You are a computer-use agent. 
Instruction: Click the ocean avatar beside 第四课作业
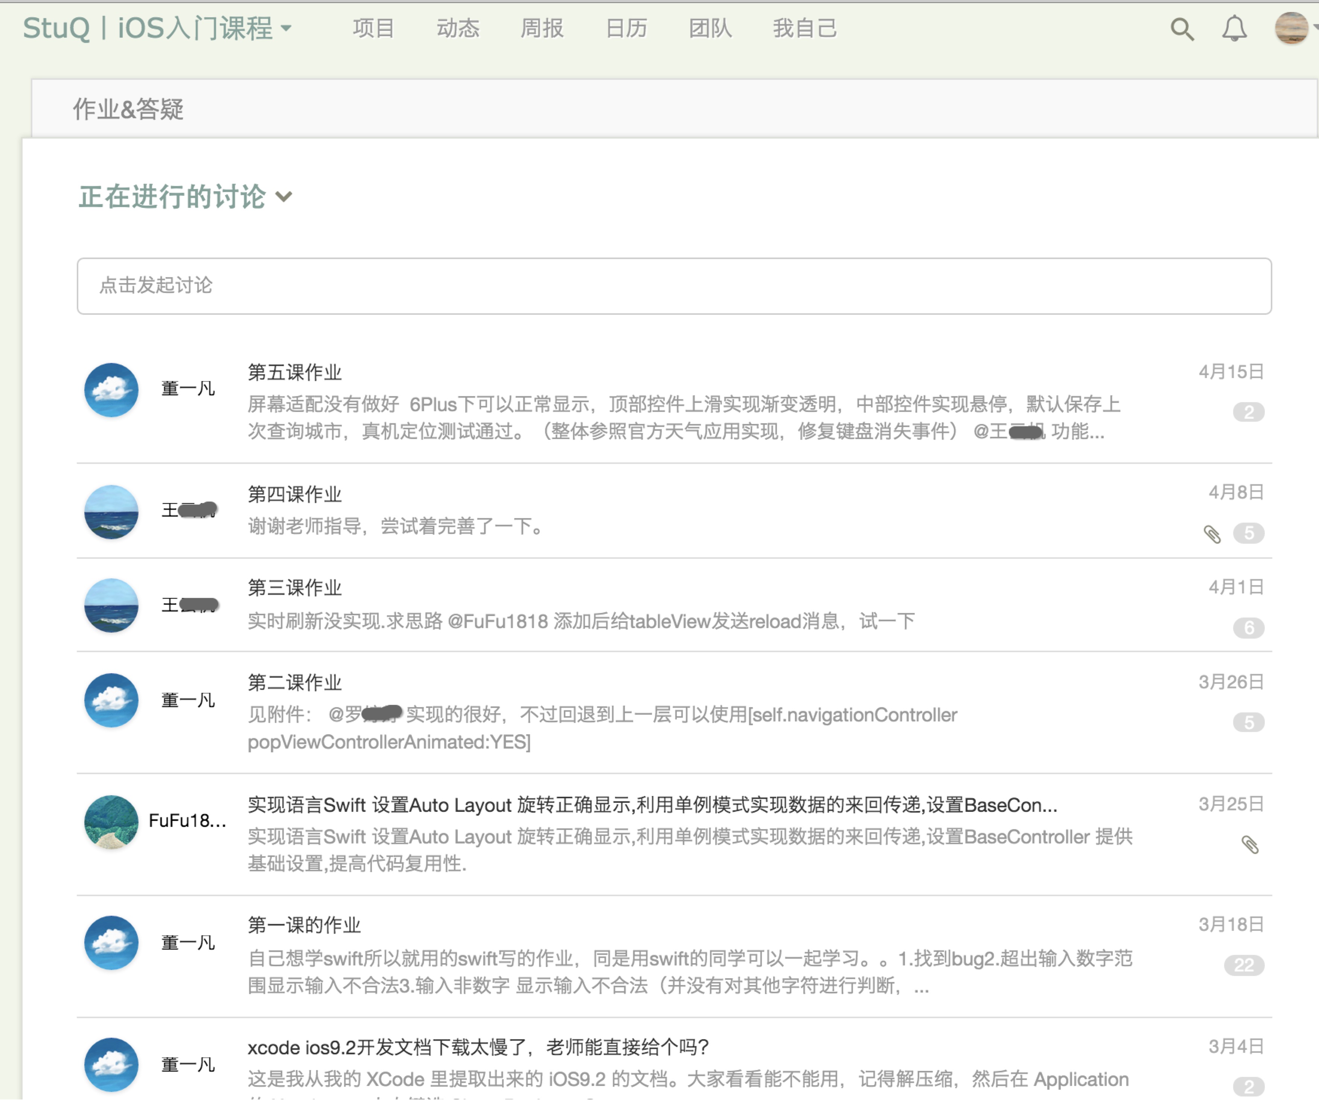tap(111, 512)
